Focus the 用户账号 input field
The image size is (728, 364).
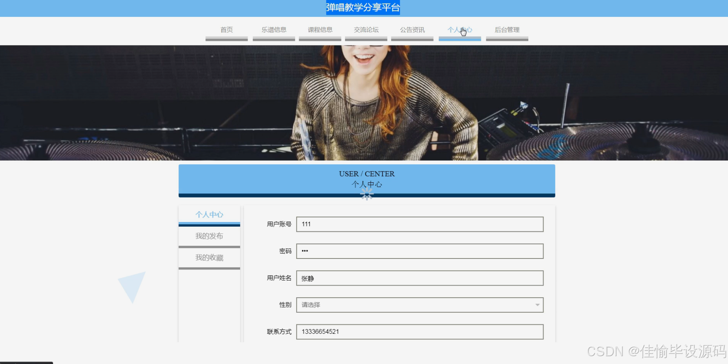420,224
